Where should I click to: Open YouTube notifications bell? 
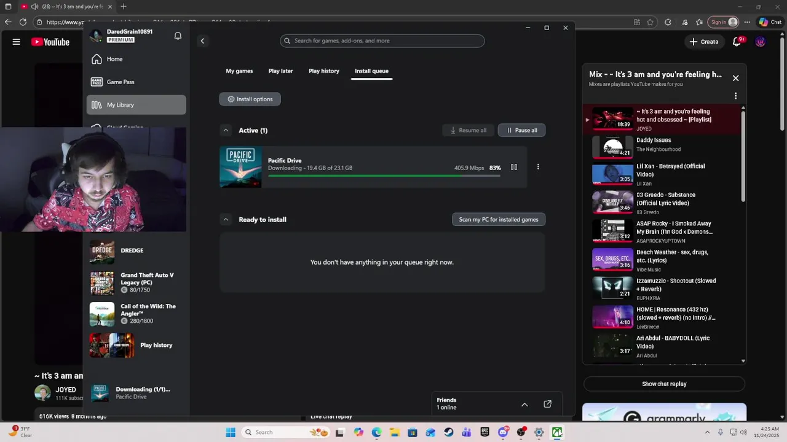[737, 42]
